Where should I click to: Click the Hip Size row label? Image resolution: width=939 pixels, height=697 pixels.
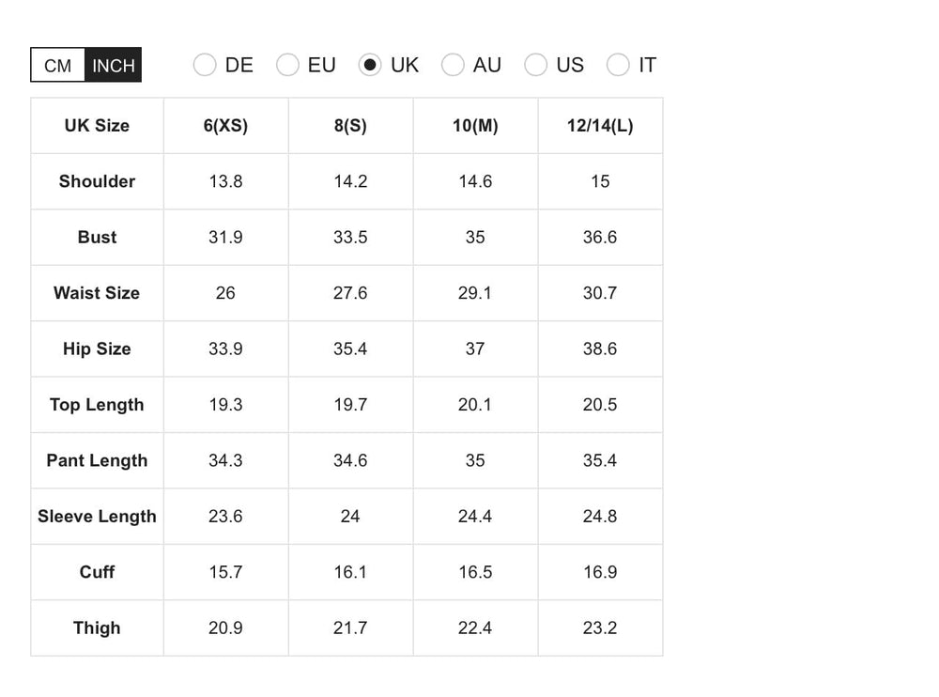[97, 348]
